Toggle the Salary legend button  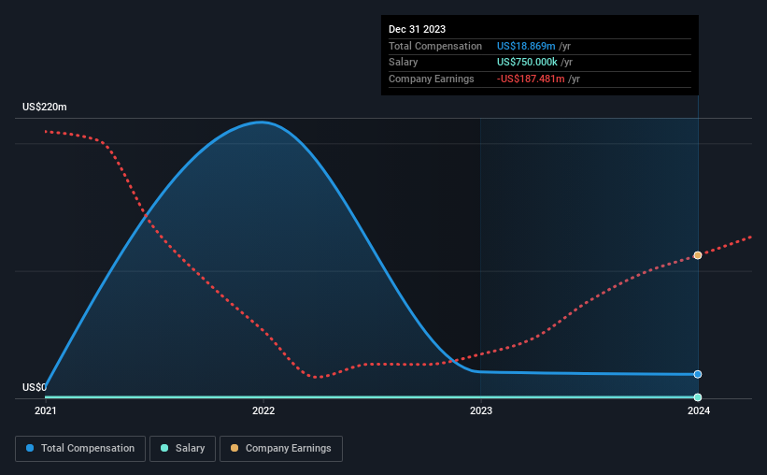(x=182, y=449)
